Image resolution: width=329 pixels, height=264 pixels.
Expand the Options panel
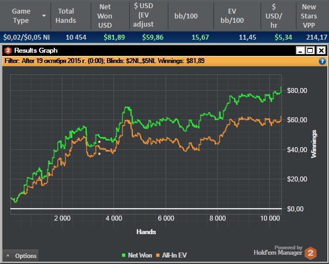pos(21,256)
